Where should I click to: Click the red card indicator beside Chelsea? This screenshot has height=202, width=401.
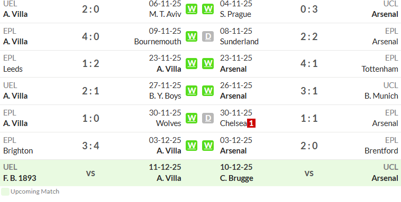point(251,123)
